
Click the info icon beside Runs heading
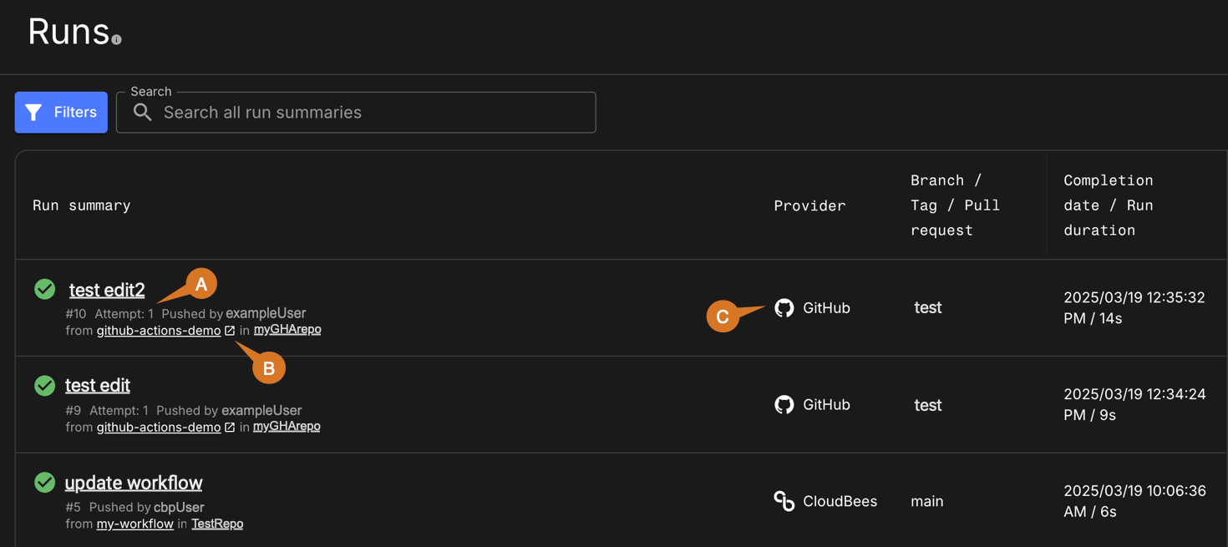[116, 39]
